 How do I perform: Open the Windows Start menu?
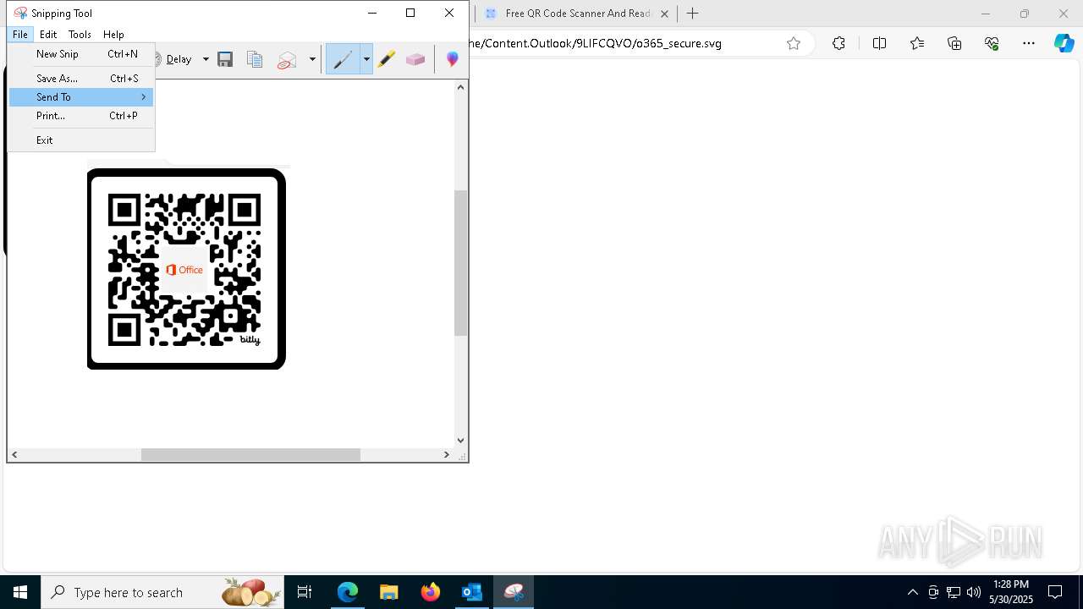click(20, 592)
